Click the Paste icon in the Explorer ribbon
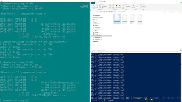The height and width of the screenshot is (102, 182). [x=100, y=6]
